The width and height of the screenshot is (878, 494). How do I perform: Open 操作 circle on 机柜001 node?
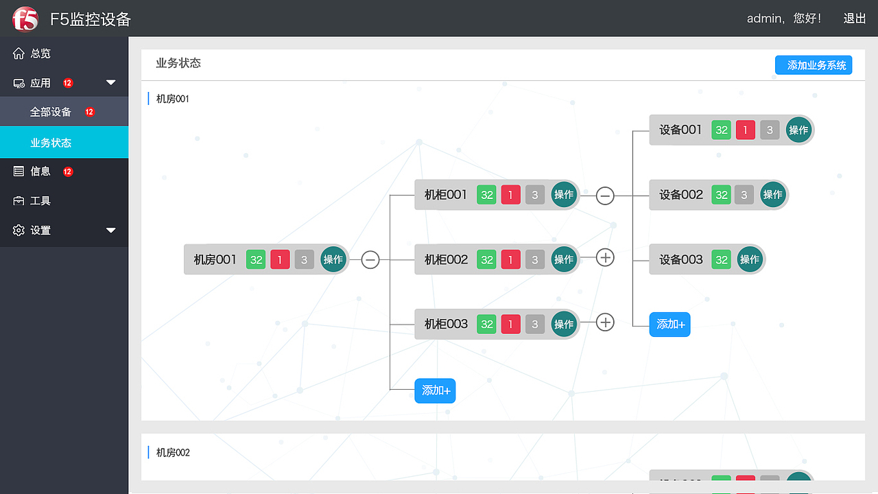click(564, 195)
